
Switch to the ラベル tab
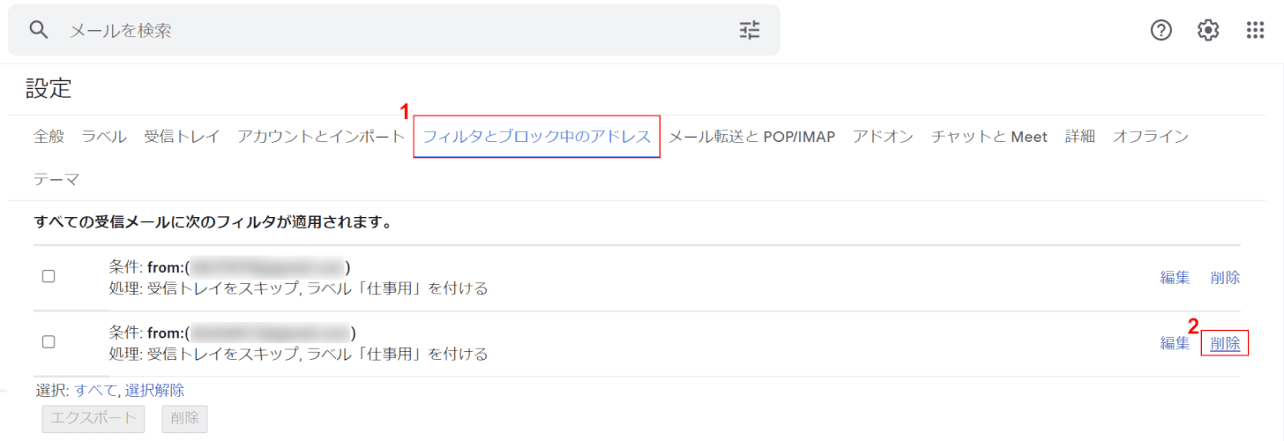(x=104, y=137)
